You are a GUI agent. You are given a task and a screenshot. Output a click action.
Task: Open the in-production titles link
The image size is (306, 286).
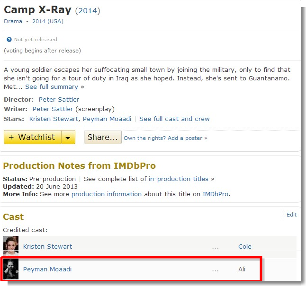179,179
